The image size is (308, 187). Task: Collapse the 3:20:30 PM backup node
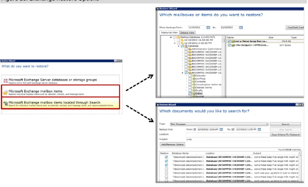[174, 43]
